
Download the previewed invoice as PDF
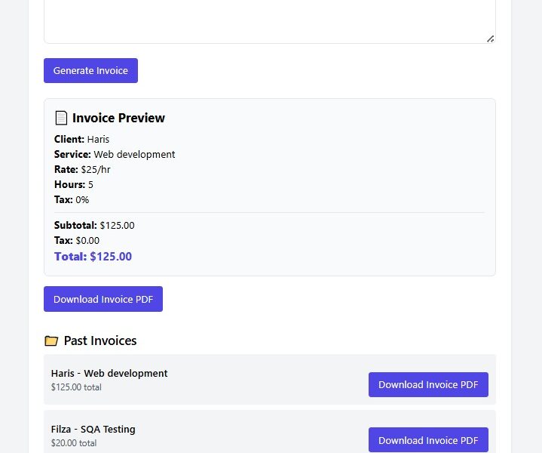pos(103,299)
